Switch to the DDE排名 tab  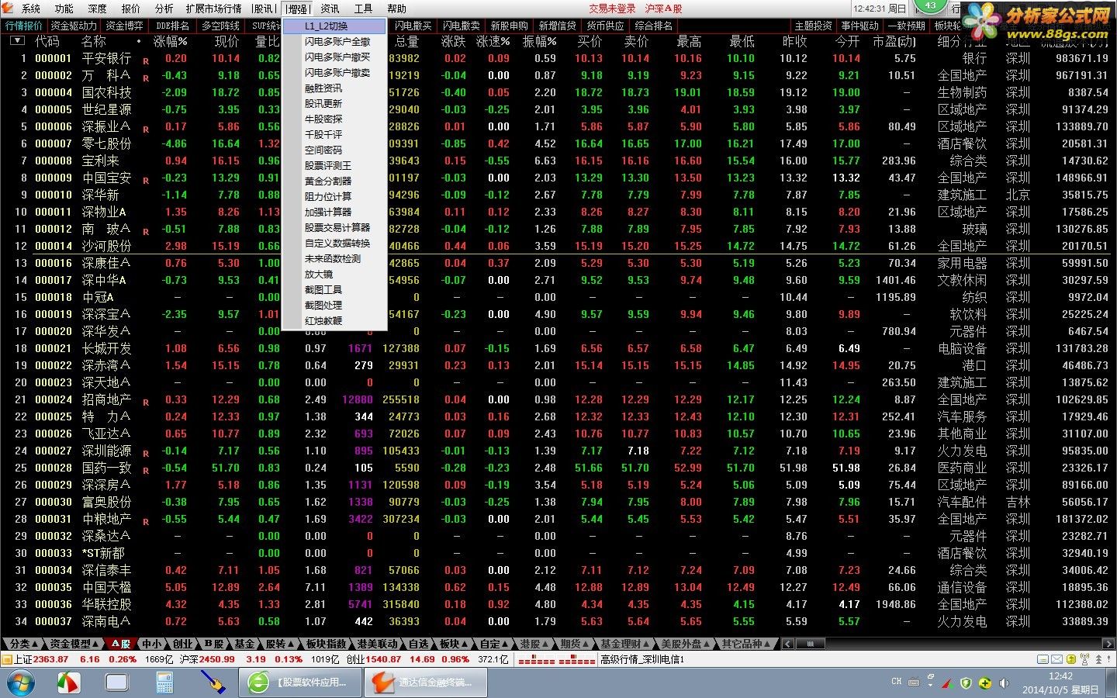[x=172, y=26]
